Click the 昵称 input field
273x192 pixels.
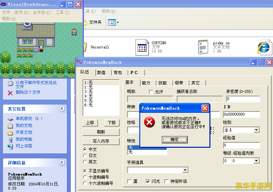[x=150, y=99]
